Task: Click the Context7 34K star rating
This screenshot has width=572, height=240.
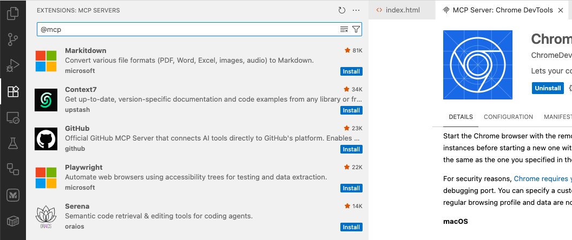Action: click(x=353, y=90)
